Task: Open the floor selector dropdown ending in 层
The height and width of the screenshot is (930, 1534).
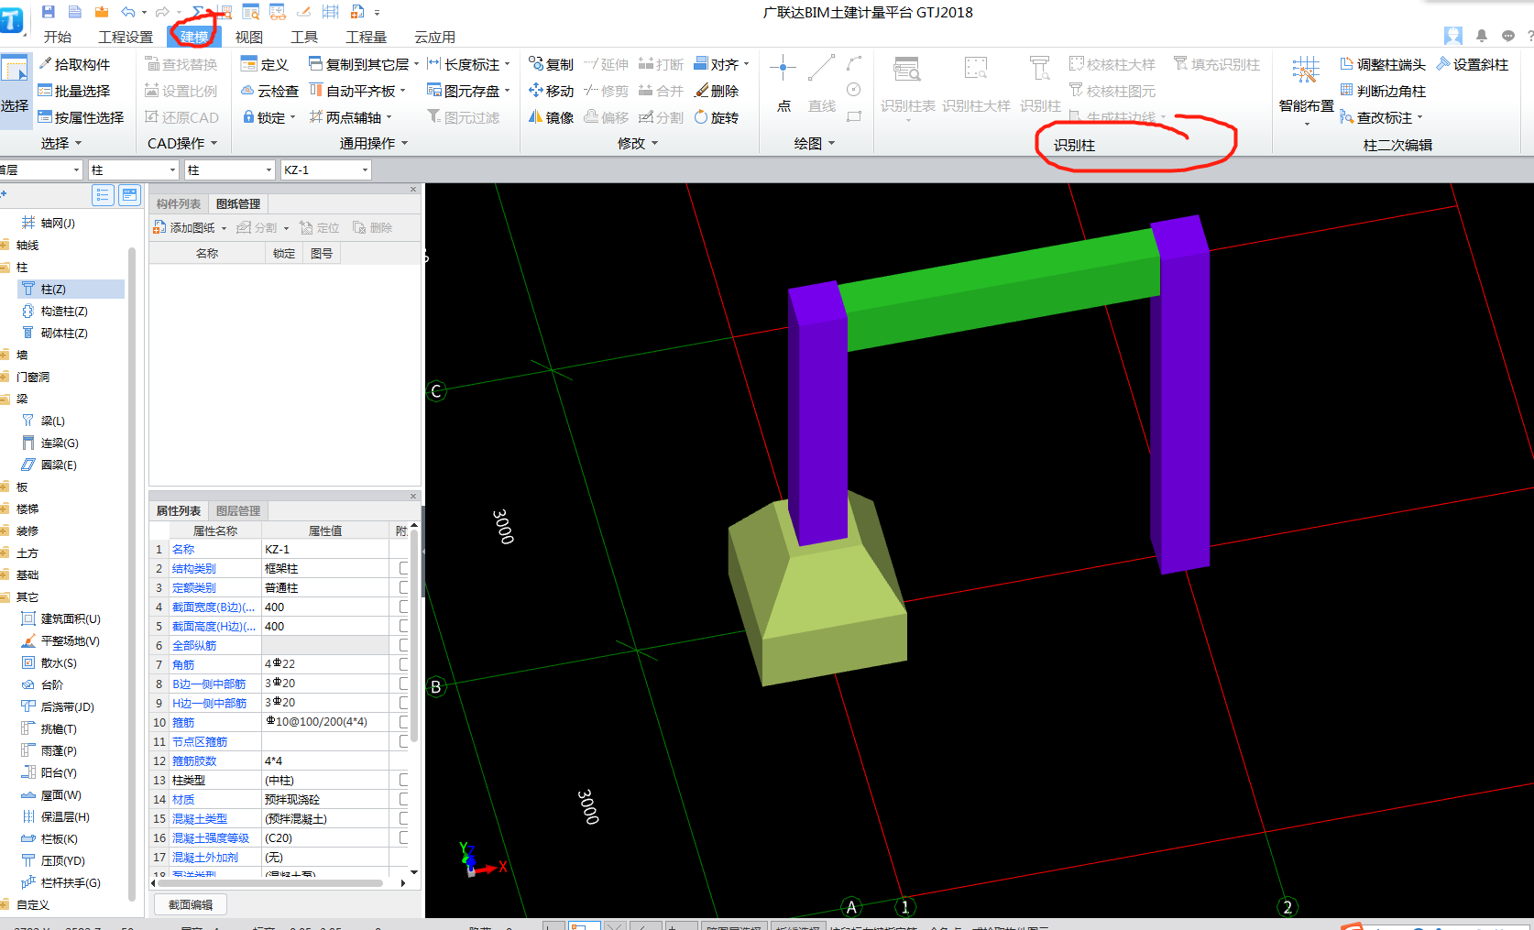Action: click(76, 170)
